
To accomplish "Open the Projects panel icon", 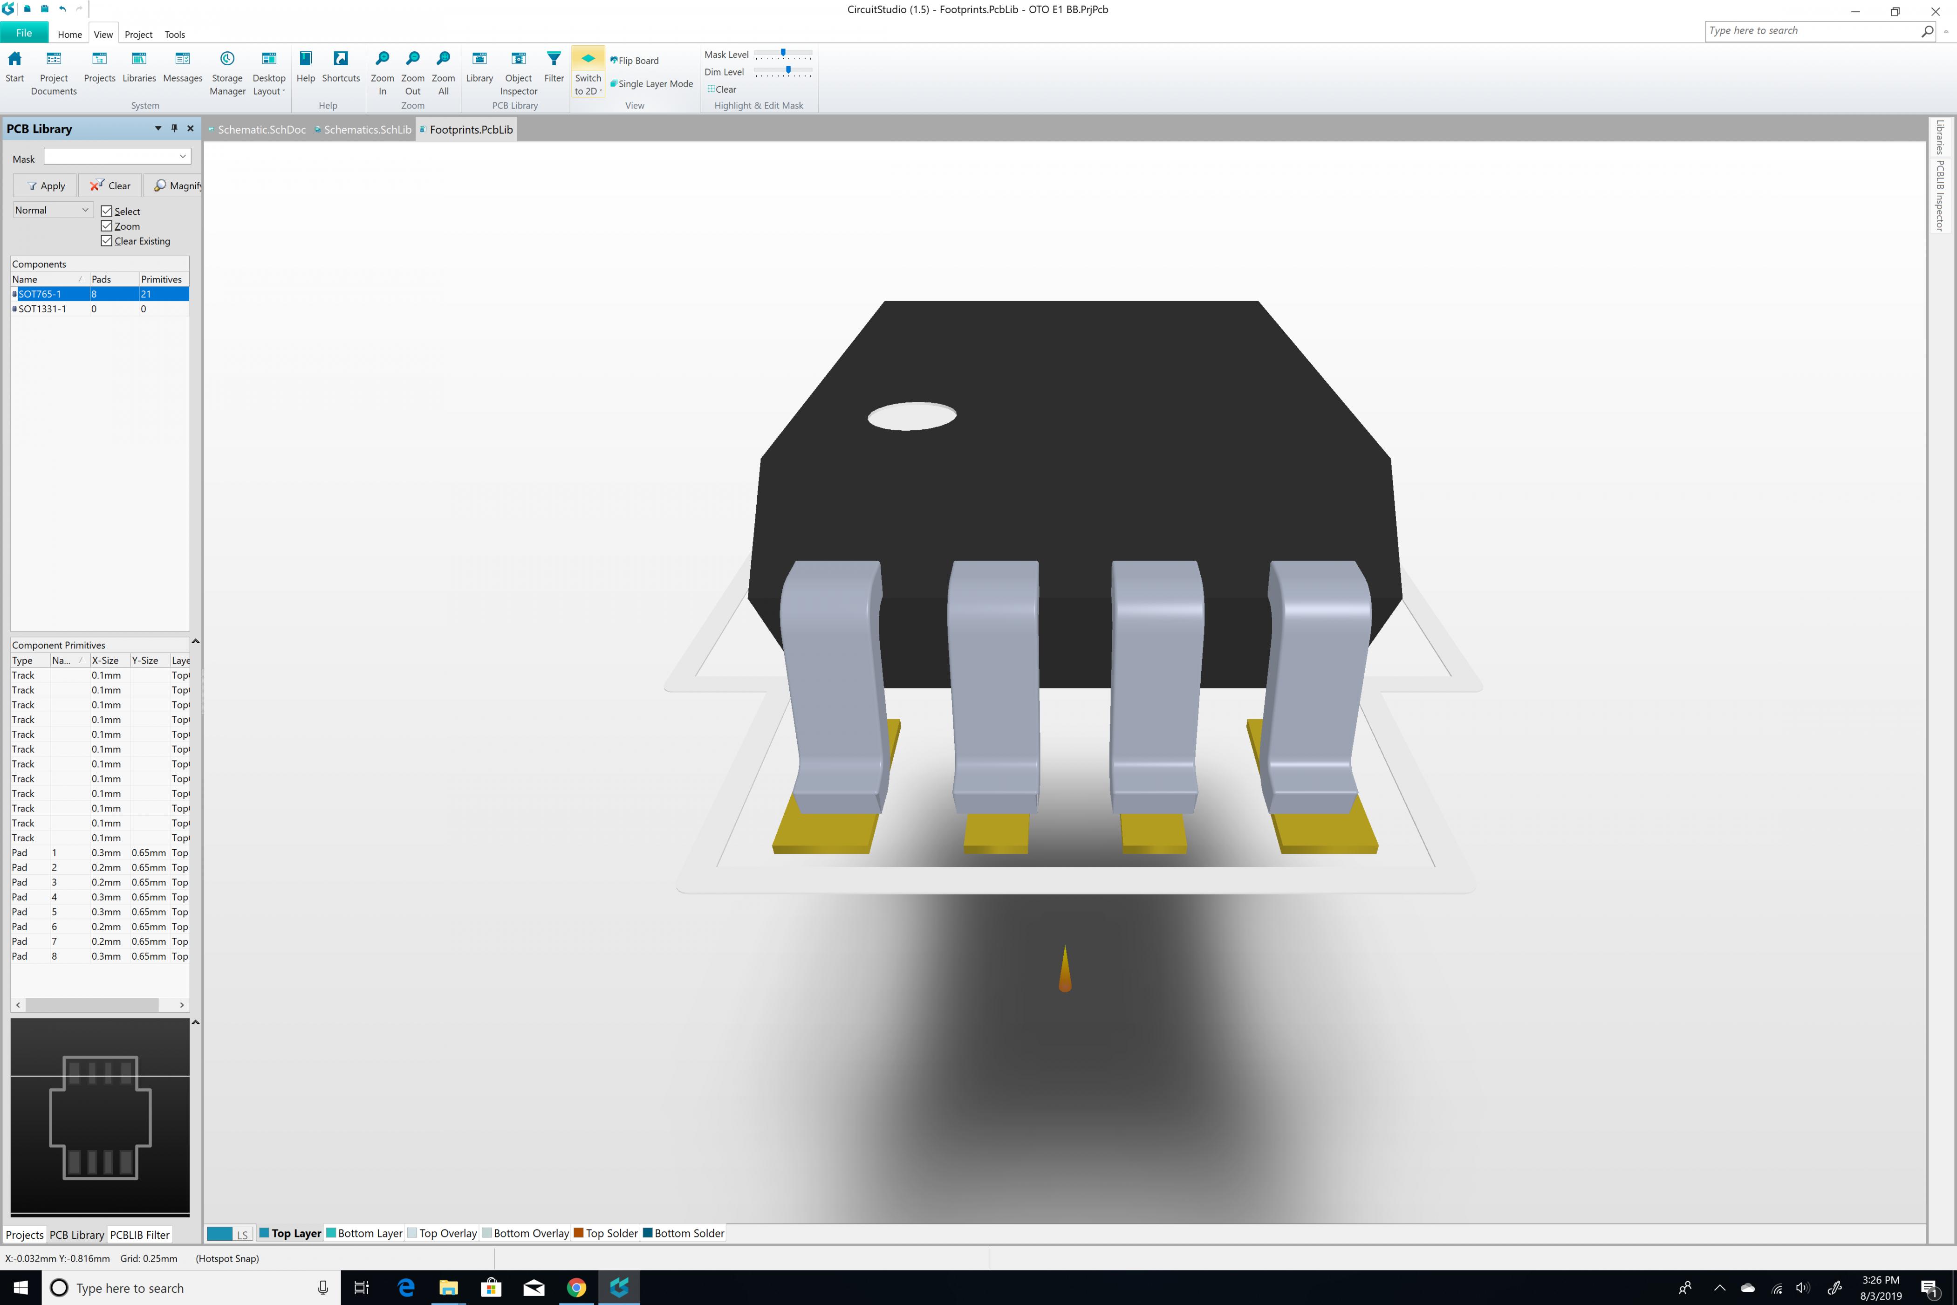I will [x=99, y=67].
